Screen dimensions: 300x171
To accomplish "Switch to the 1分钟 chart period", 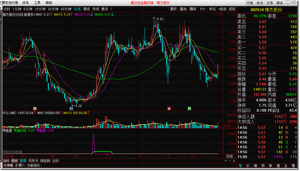I will pyautogui.click(x=17, y=9).
